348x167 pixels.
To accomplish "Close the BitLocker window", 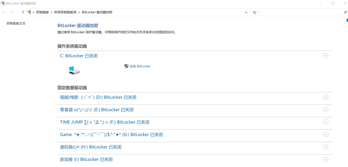I will click(345, 3).
